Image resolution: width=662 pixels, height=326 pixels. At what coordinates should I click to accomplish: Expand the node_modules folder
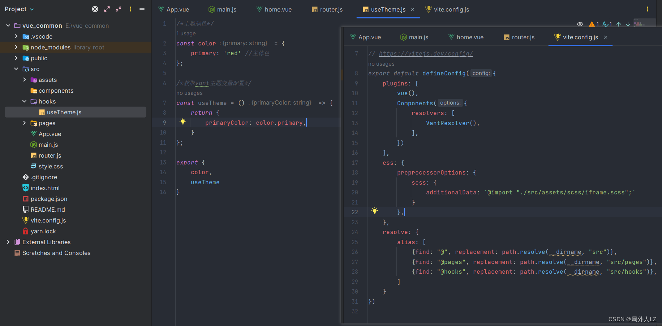point(16,47)
